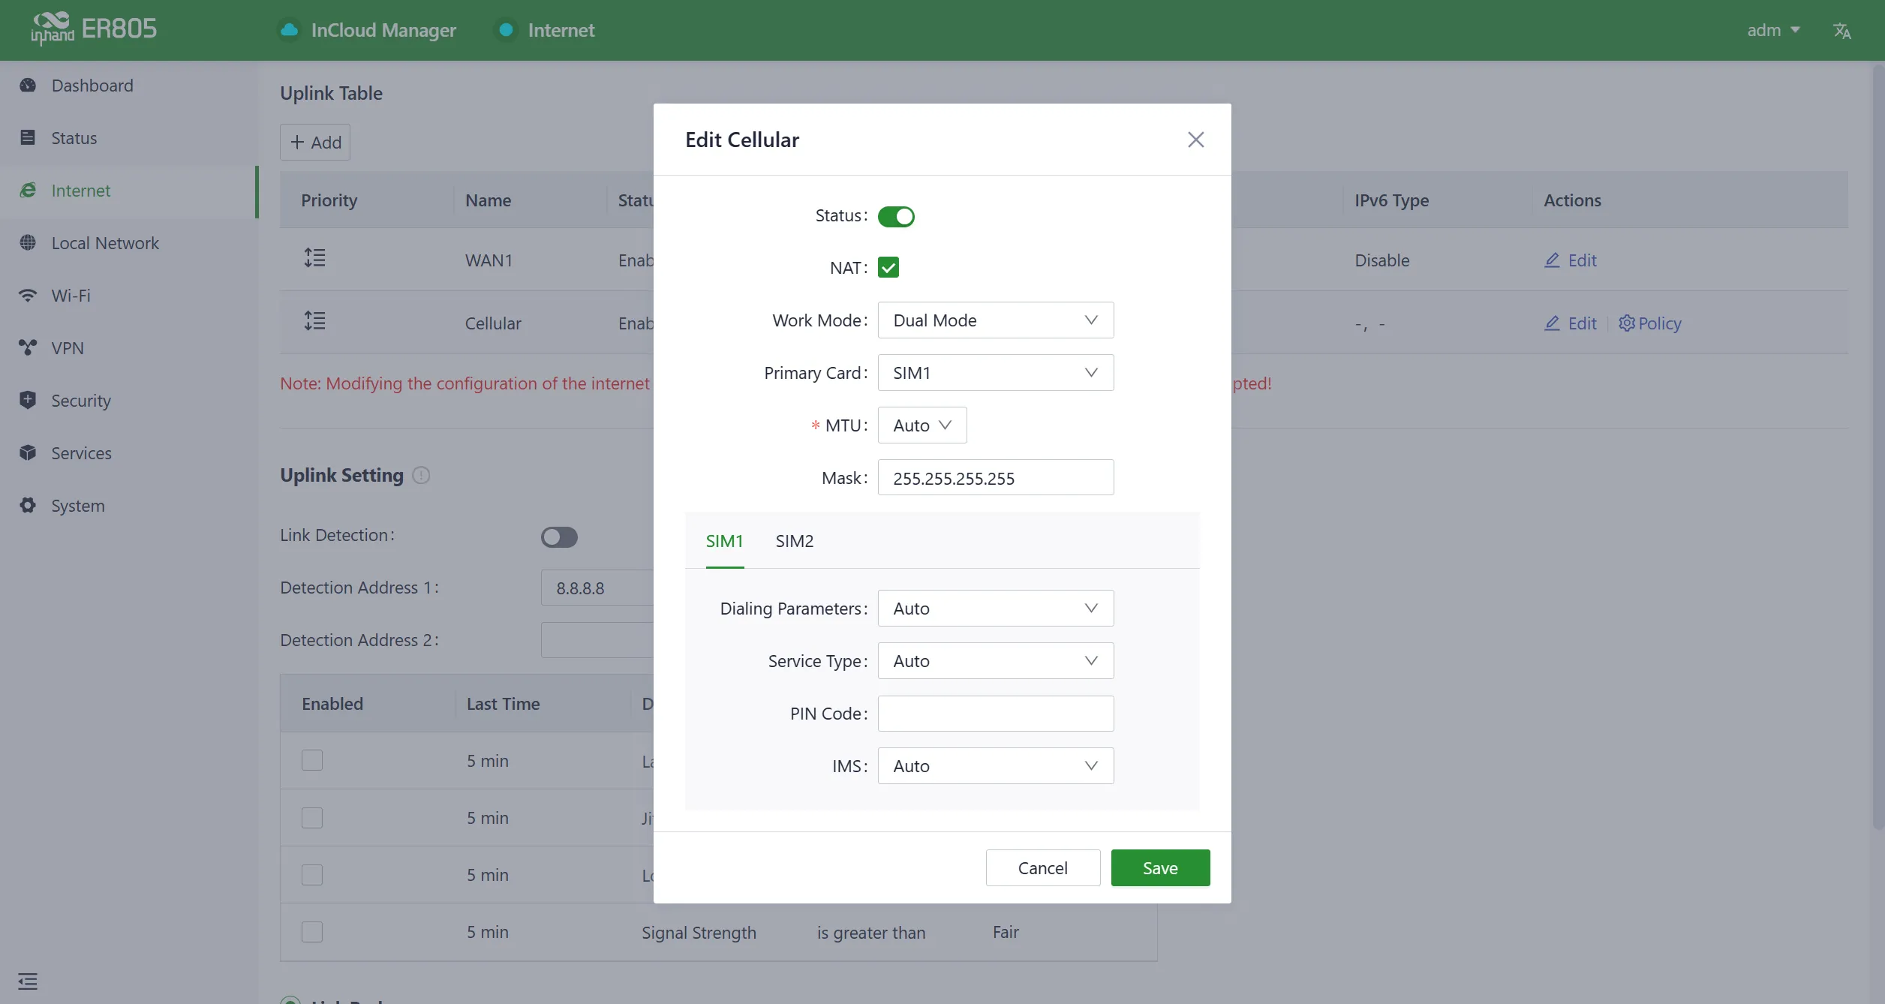This screenshot has height=1004, width=1885.
Task: Open the Service Type dropdown
Action: pos(996,661)
